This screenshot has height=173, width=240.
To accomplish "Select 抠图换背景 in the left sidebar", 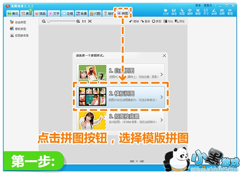I will (19, 36).
